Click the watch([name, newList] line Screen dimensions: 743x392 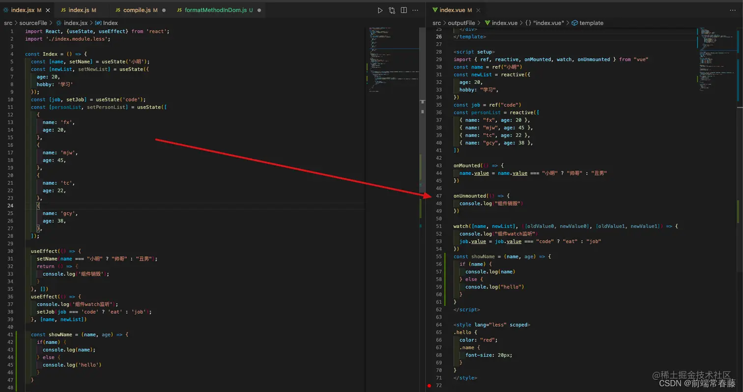[566, 226]
